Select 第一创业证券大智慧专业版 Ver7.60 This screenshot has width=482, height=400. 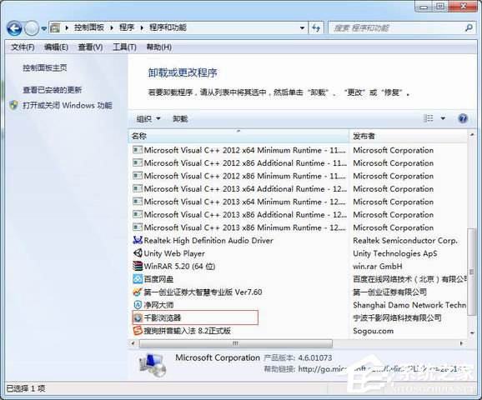[203, 292]
